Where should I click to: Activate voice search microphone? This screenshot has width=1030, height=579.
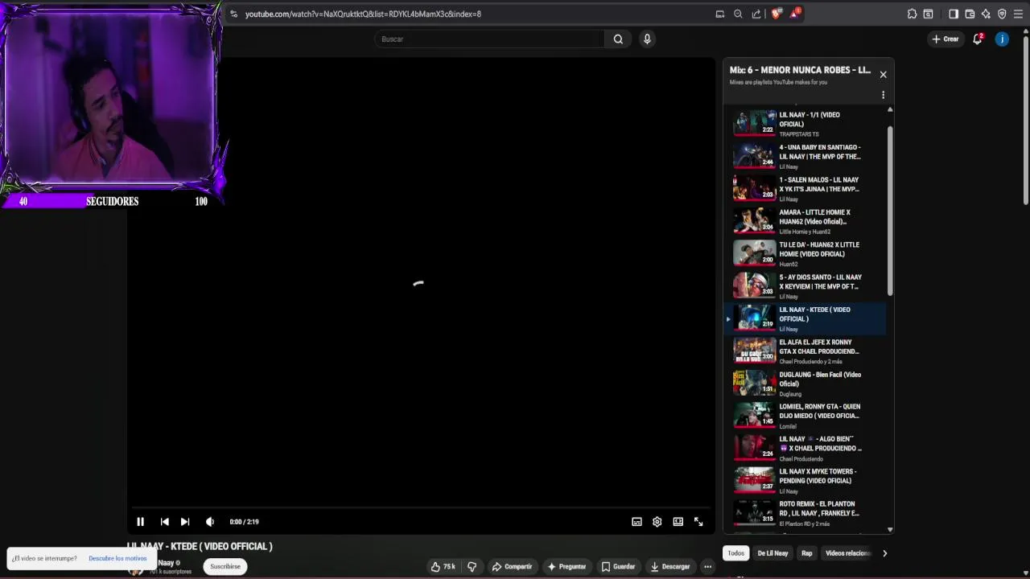pyautogui.click(x=647, y=39)
